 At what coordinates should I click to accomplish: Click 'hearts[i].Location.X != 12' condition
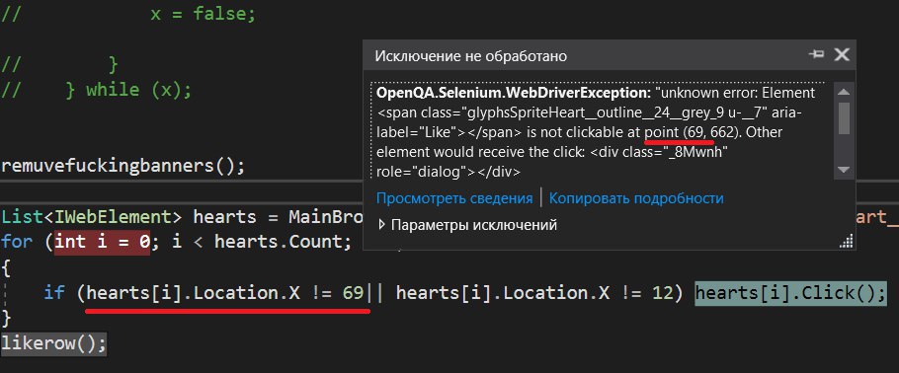point(534,293)
